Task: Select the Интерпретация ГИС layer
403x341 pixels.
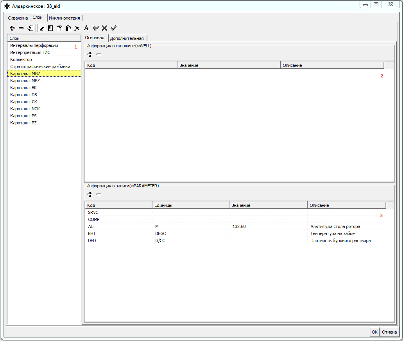Action: tap(44, 52)
